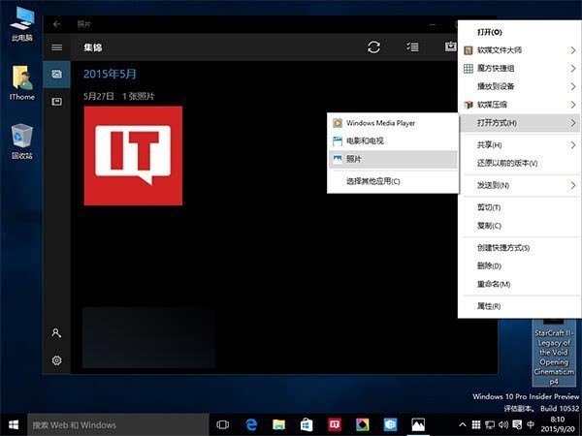Open the Albums icon in Photos sidebar

click(x=57, y=101)
